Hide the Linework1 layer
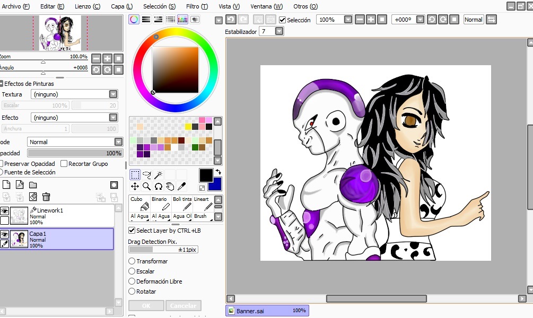 coord(4,211)
